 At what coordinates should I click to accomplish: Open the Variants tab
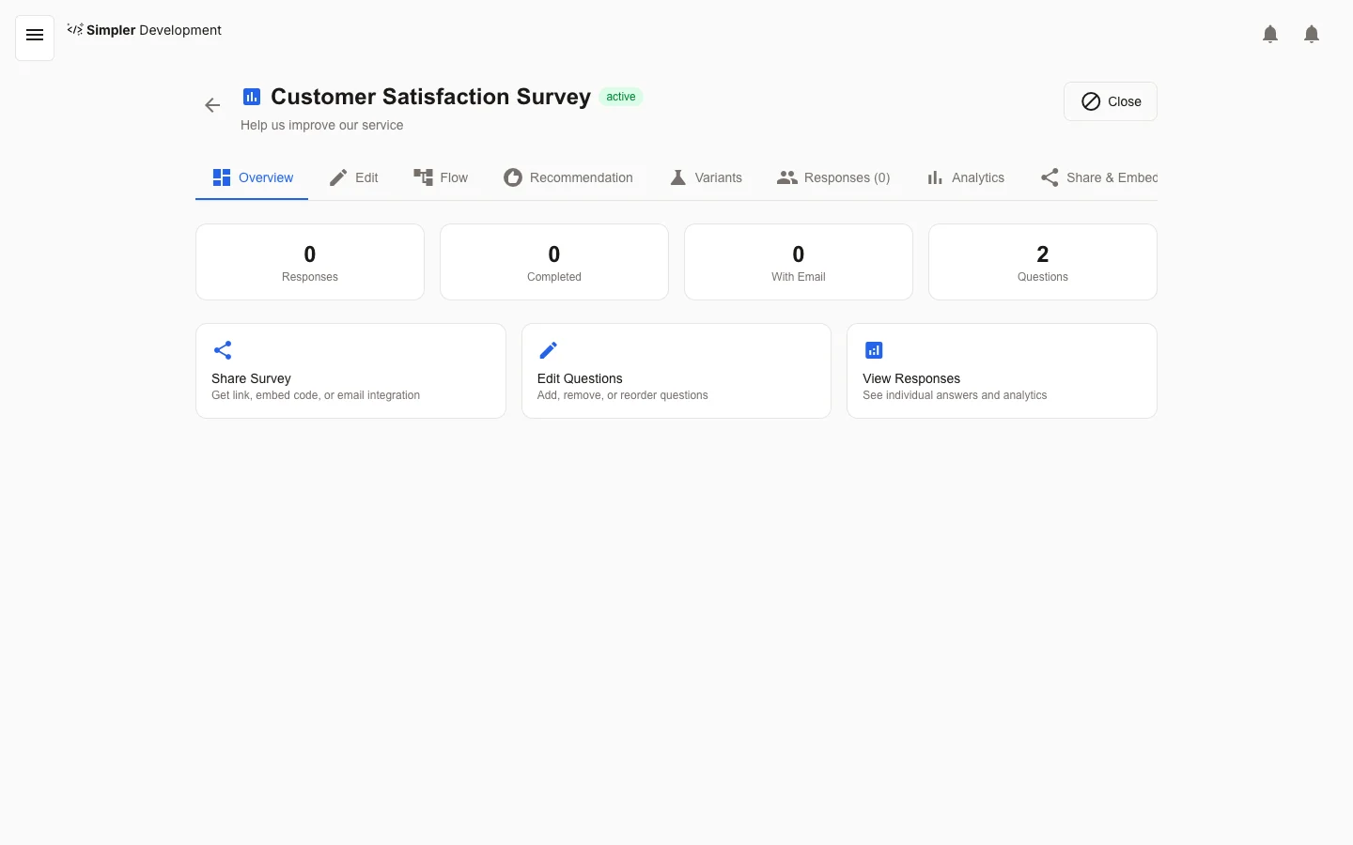[706, 177]
